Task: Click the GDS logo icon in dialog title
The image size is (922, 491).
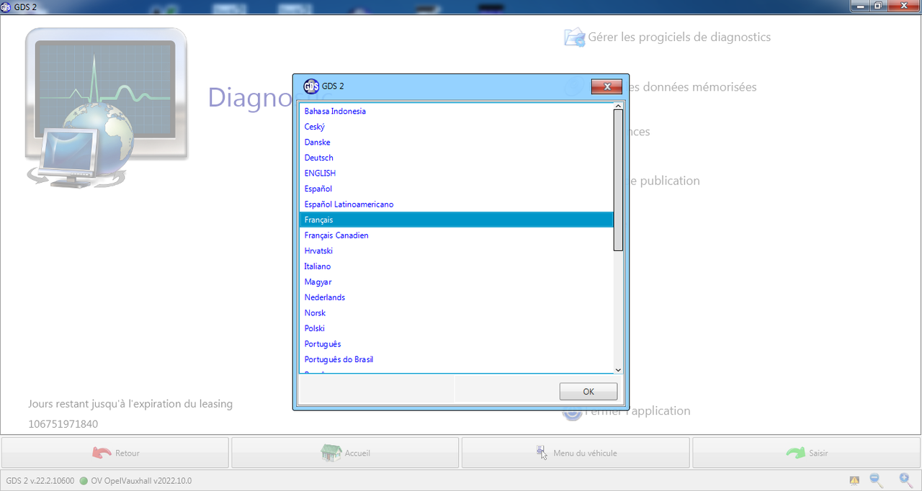Action: click(311, 86)
